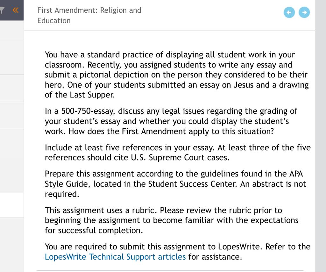Click the gray vertical scrollbar on right edge
This screenshot has width=326, height=272.
pos(321,136)
